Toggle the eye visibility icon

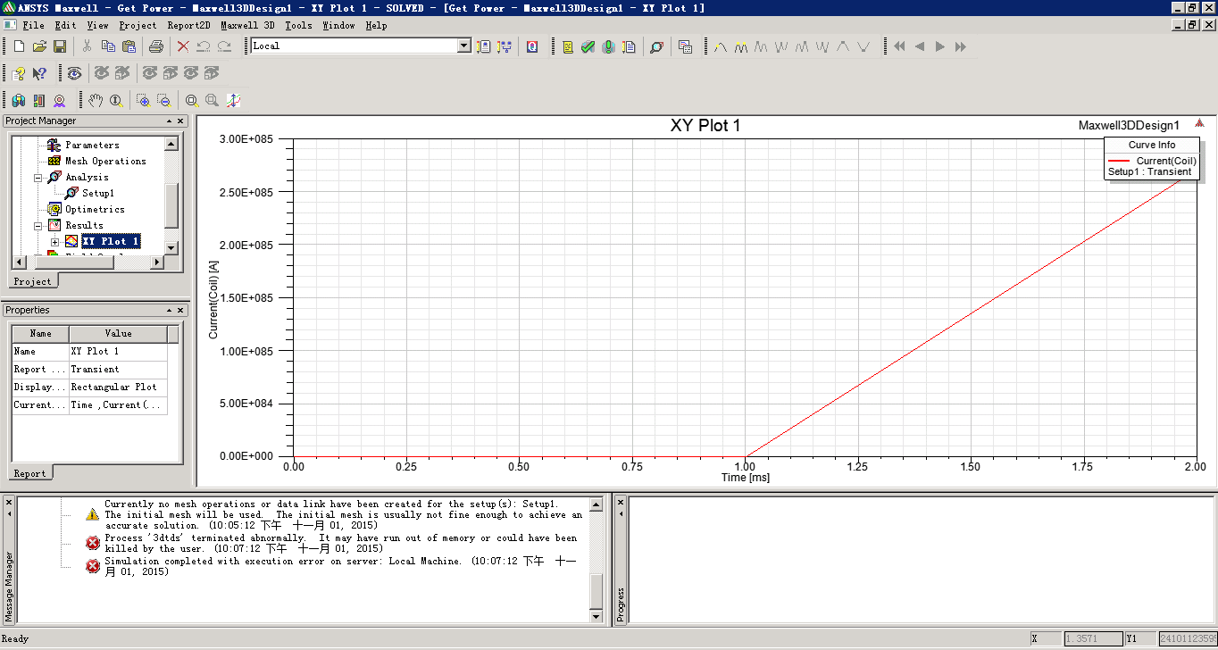tap(74, 73)
